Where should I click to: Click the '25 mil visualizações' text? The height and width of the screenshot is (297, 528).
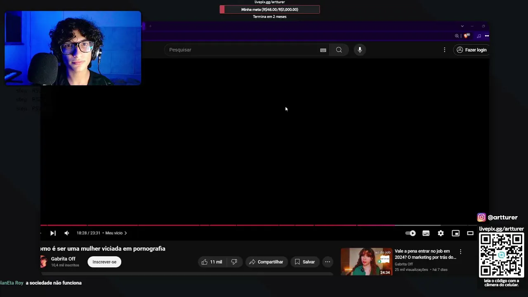411,270
